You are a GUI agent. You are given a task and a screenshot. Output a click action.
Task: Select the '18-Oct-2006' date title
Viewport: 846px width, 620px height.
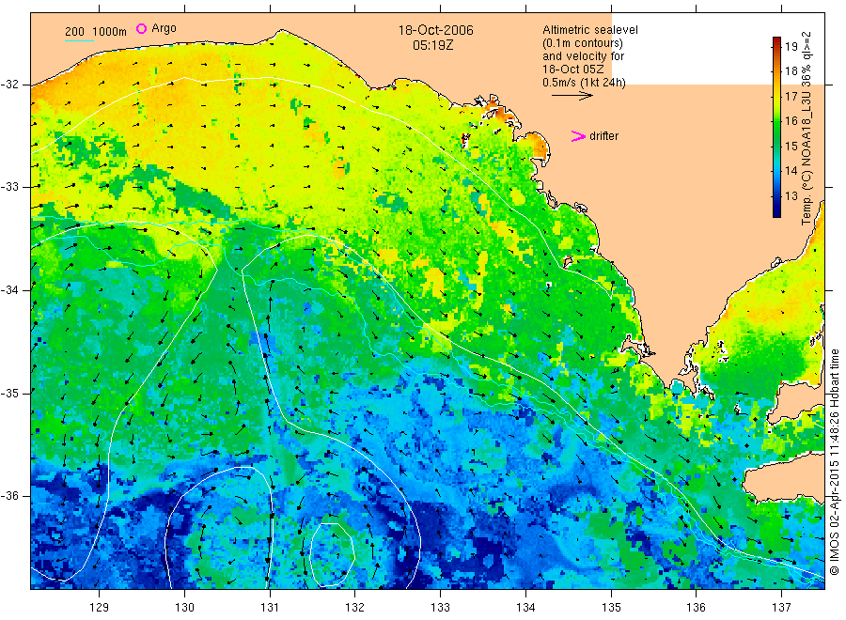click(x=436, y=30)
